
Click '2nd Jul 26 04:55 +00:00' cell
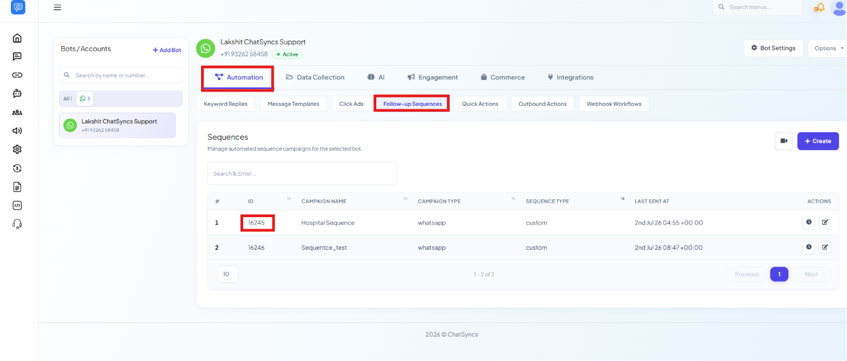(669, 223)
